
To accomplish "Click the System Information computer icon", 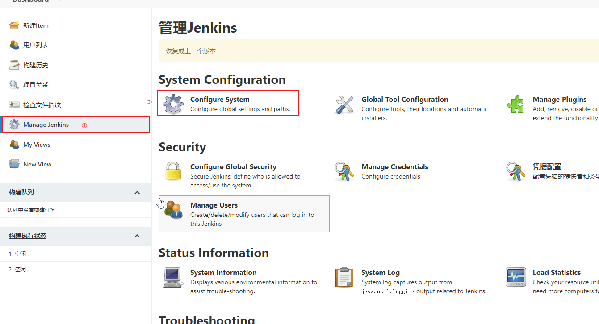I will tap(173, 278).
